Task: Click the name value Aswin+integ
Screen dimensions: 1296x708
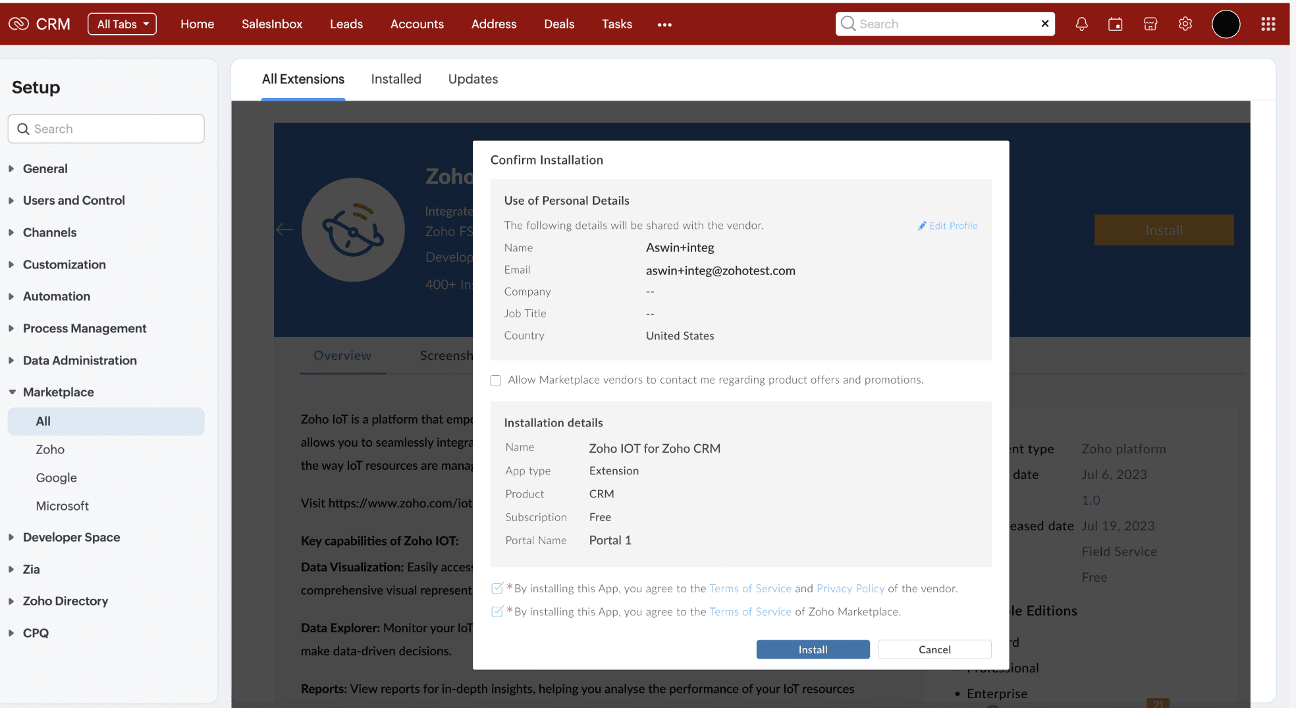Action: click(x=680, y=247)
